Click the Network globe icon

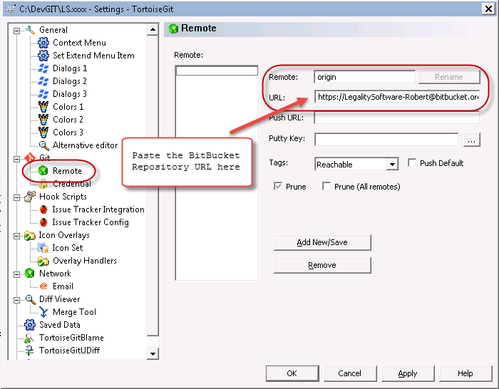click(x=30, y=273)
